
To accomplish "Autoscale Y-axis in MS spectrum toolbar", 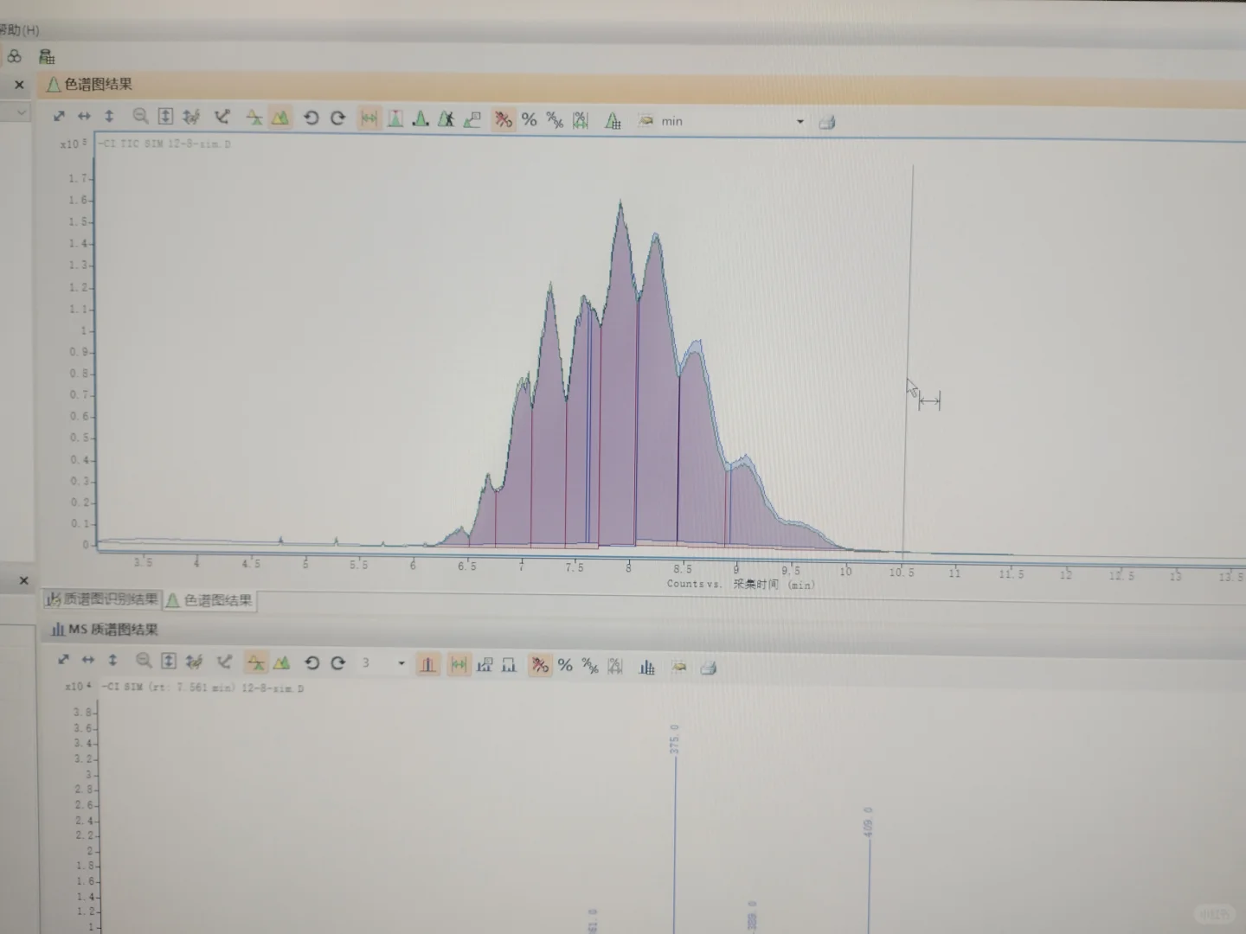I will [112, 660].
